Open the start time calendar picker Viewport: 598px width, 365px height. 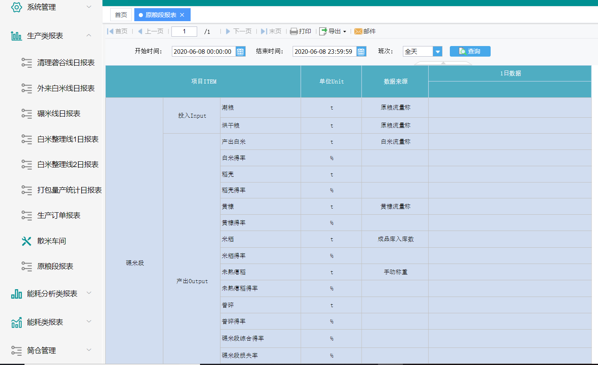[240, 51]
